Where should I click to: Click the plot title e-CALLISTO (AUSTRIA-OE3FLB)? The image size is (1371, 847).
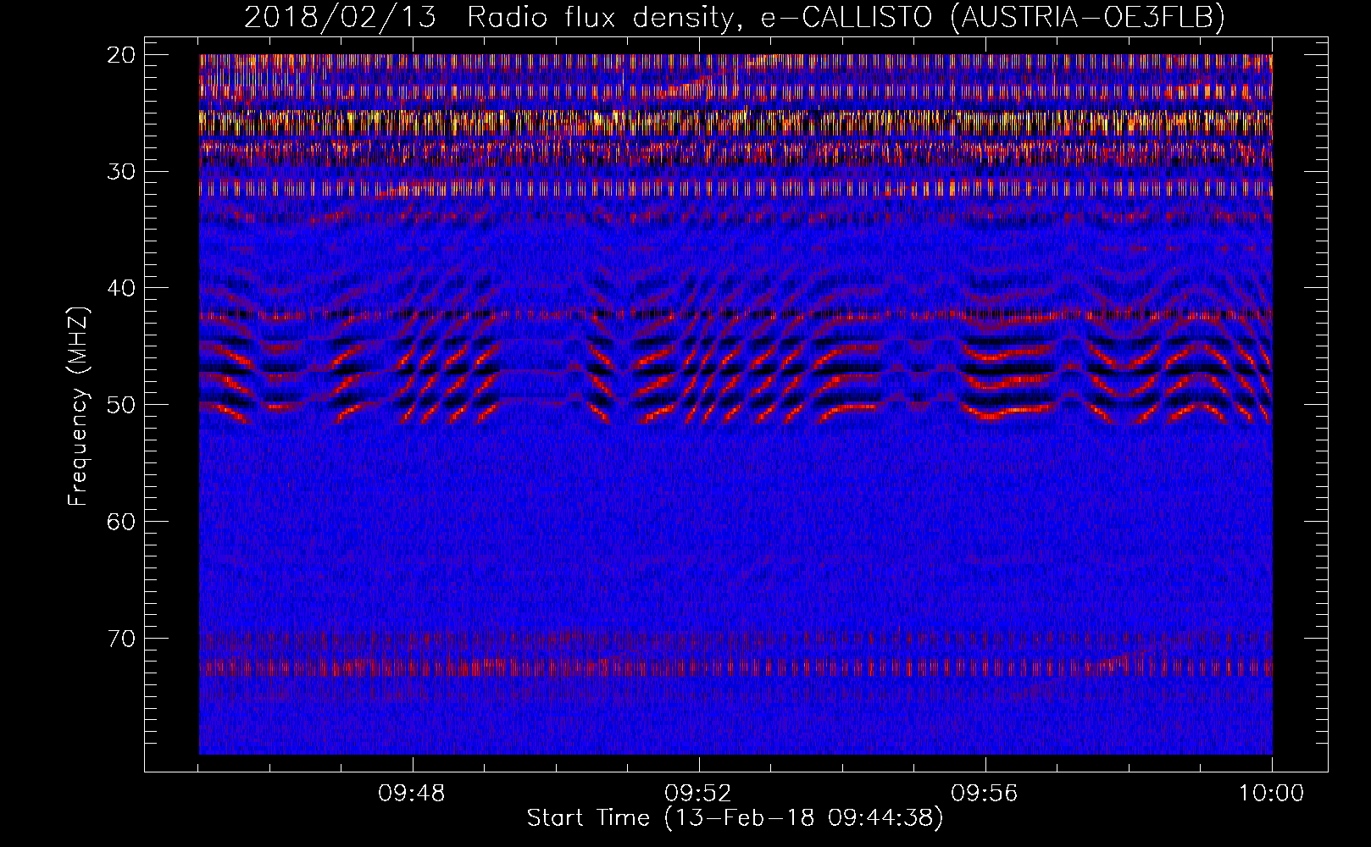pos(992,17)
